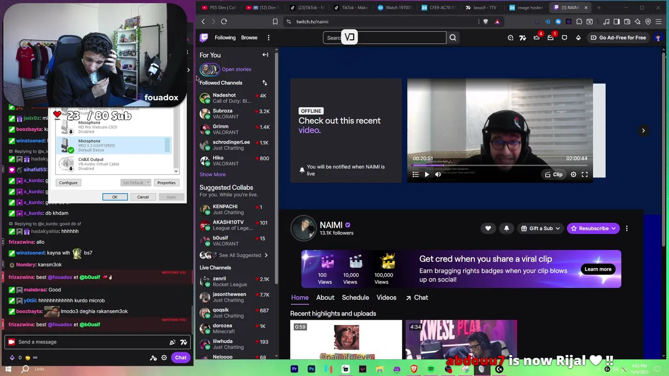Image resolution: width=669 pixels, height=376 pixels.
Task: Open the Brave wallet icon
Action: pyautogui.click(x=627, y=21)
